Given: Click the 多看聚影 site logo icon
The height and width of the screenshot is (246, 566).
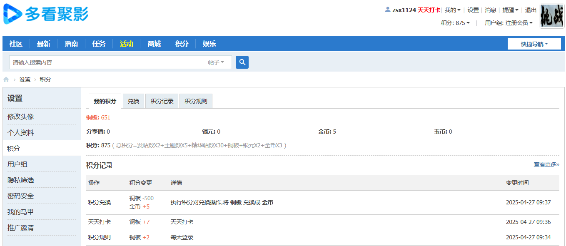Looking at the screenshot, I should (x=13, y=13).
